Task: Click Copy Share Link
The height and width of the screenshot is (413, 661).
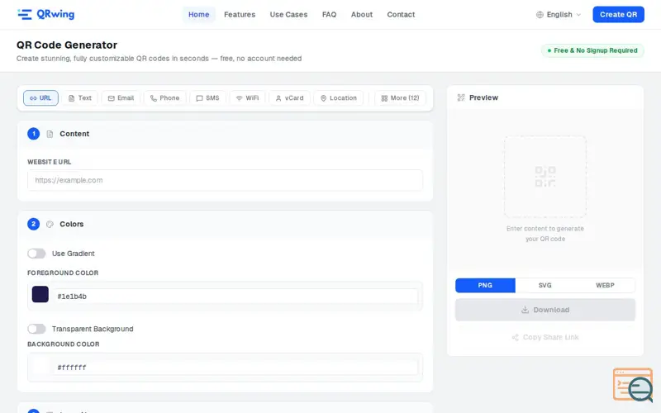Action: coord(545,337)
